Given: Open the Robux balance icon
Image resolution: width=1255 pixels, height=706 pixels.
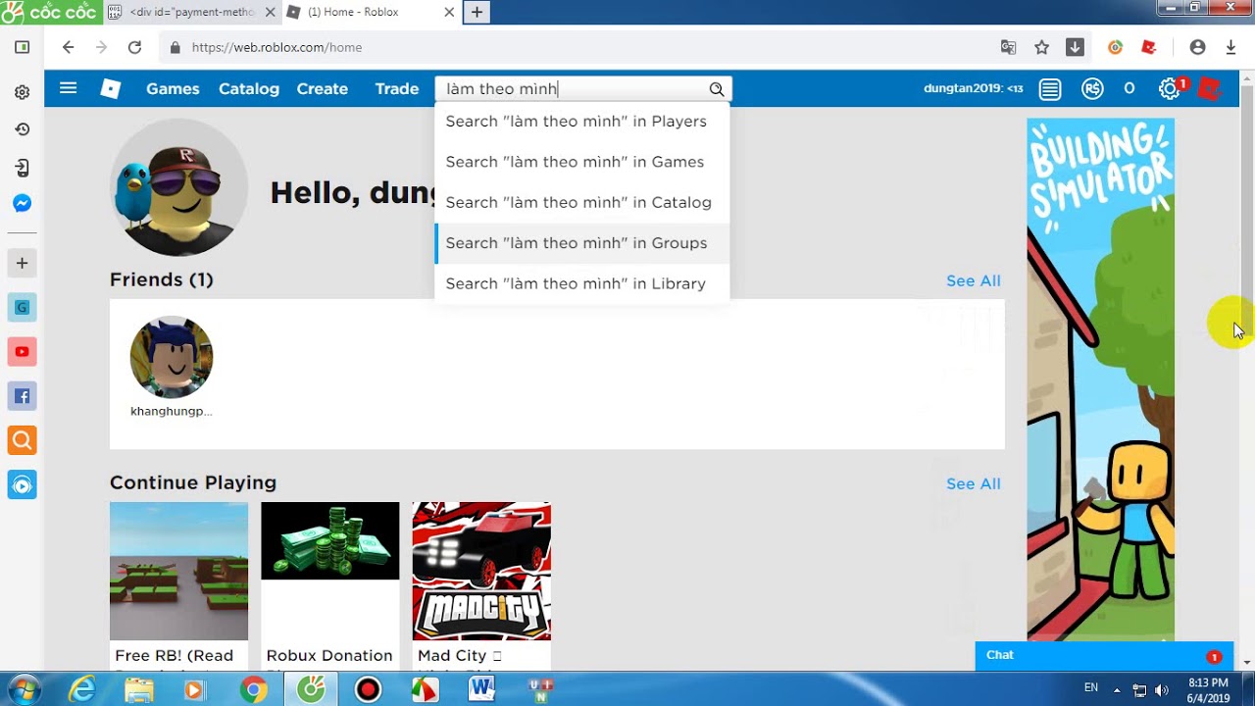Looking at the screenshot, I should click(1092, 89).
